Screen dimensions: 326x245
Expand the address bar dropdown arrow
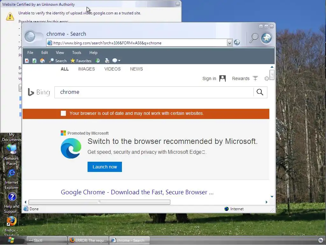coord(229,43)
